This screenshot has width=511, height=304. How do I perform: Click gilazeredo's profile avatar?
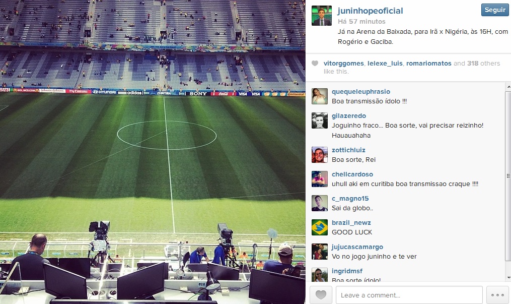tap(320, 120)
